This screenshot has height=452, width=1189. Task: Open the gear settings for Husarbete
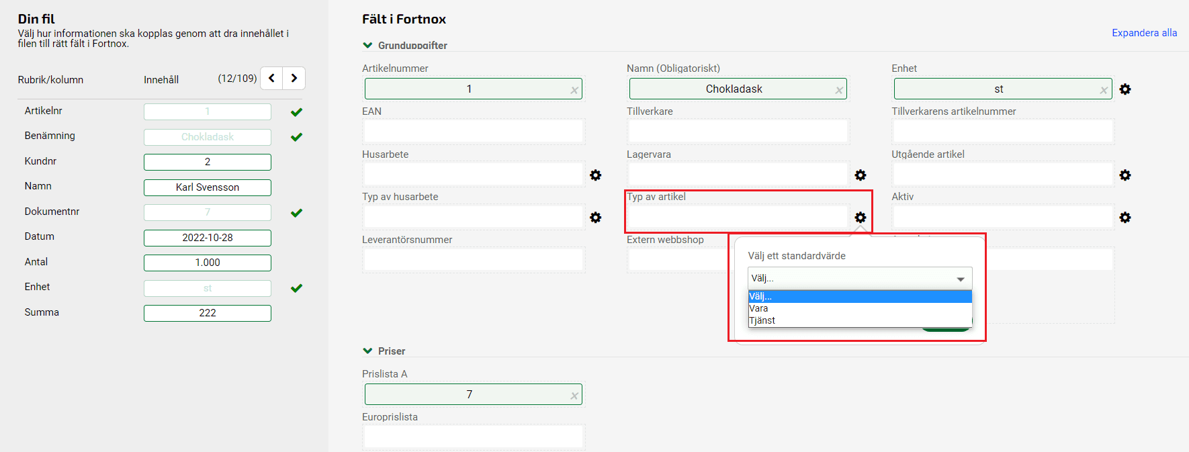coord(596,175)
